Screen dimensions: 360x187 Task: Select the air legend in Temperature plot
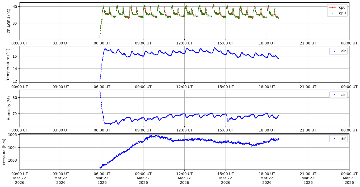(338, 51)
